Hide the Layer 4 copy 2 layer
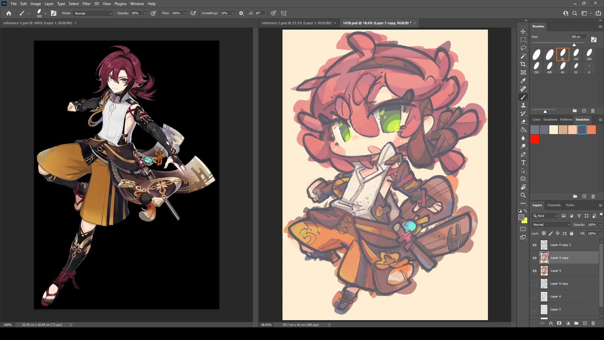604x340 pixels. pos(534,245)
